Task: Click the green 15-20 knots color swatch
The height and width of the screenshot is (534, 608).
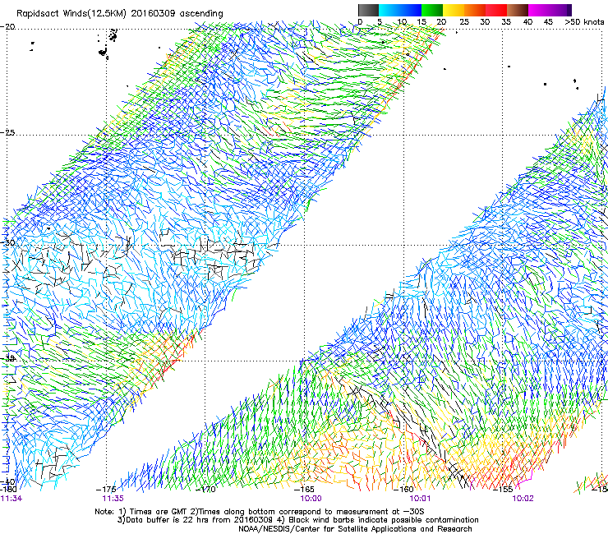Action: [x=432, y=10]
